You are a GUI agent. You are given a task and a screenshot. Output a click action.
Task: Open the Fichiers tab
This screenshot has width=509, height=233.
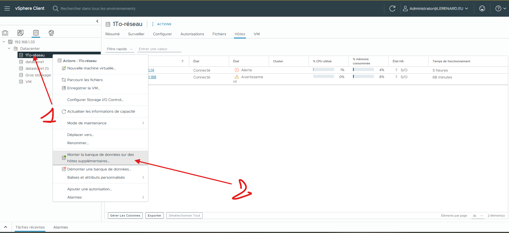tap(219, 34)
